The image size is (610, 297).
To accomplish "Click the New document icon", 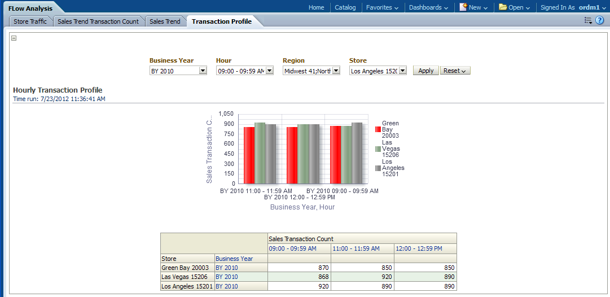I will [463, 7].
